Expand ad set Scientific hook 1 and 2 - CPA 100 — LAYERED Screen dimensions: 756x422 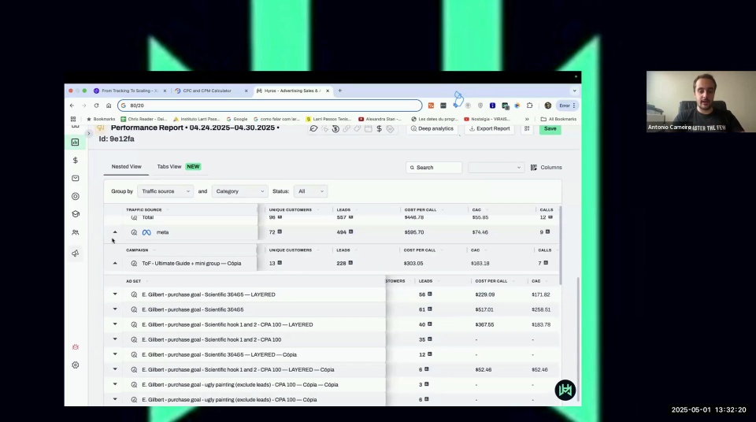click(115, 324)
